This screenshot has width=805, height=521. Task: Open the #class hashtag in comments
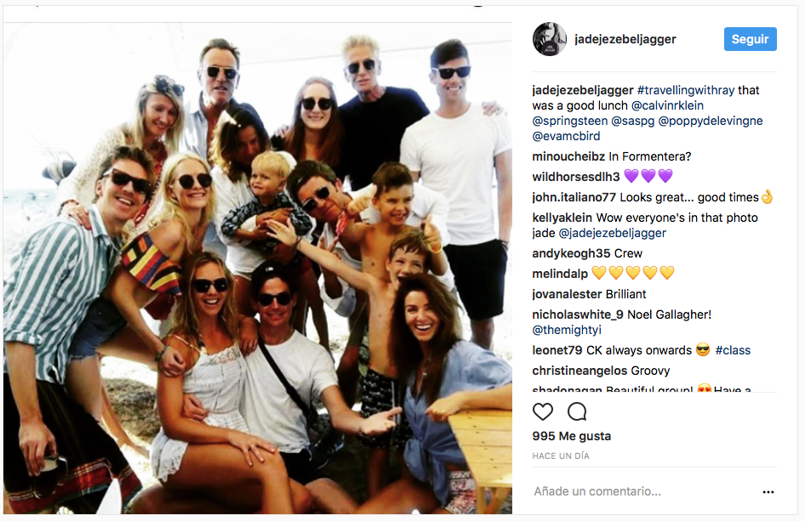click(x=733, y=350)
